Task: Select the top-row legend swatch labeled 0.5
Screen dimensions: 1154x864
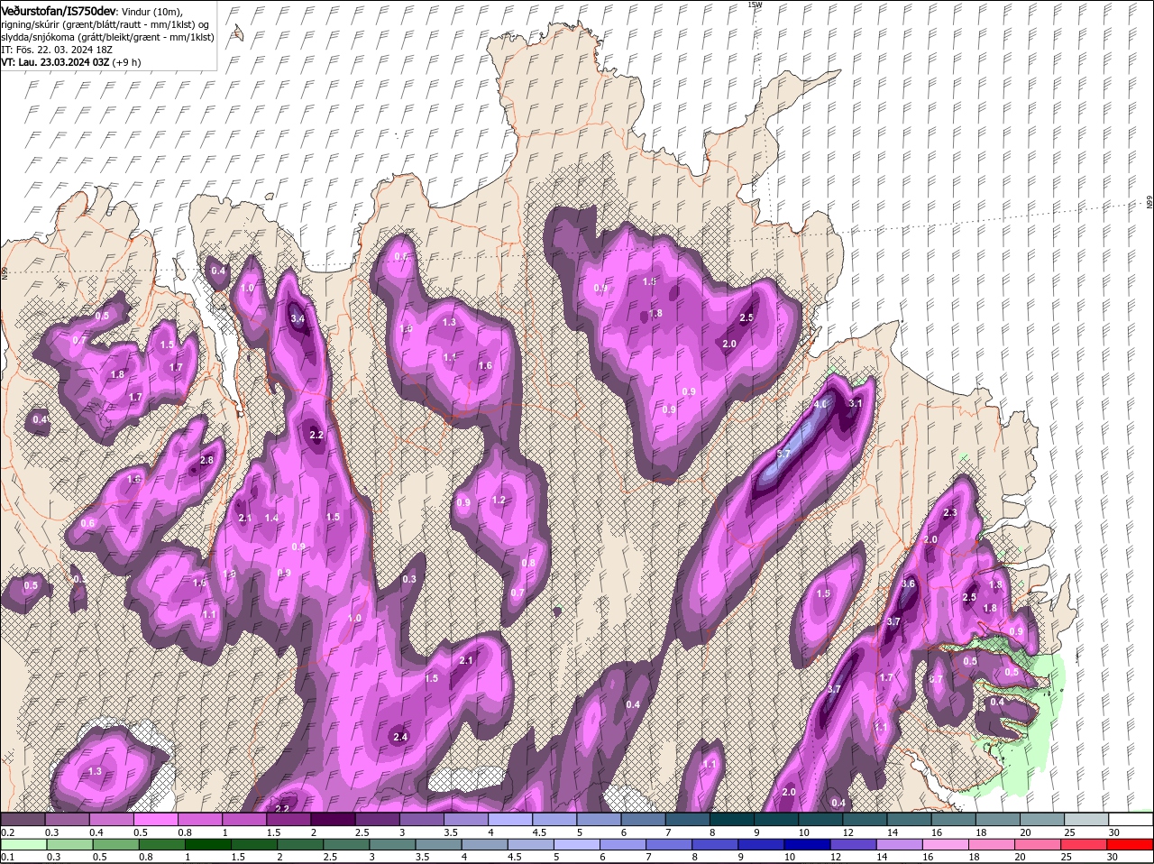Action: coord(155,819)
